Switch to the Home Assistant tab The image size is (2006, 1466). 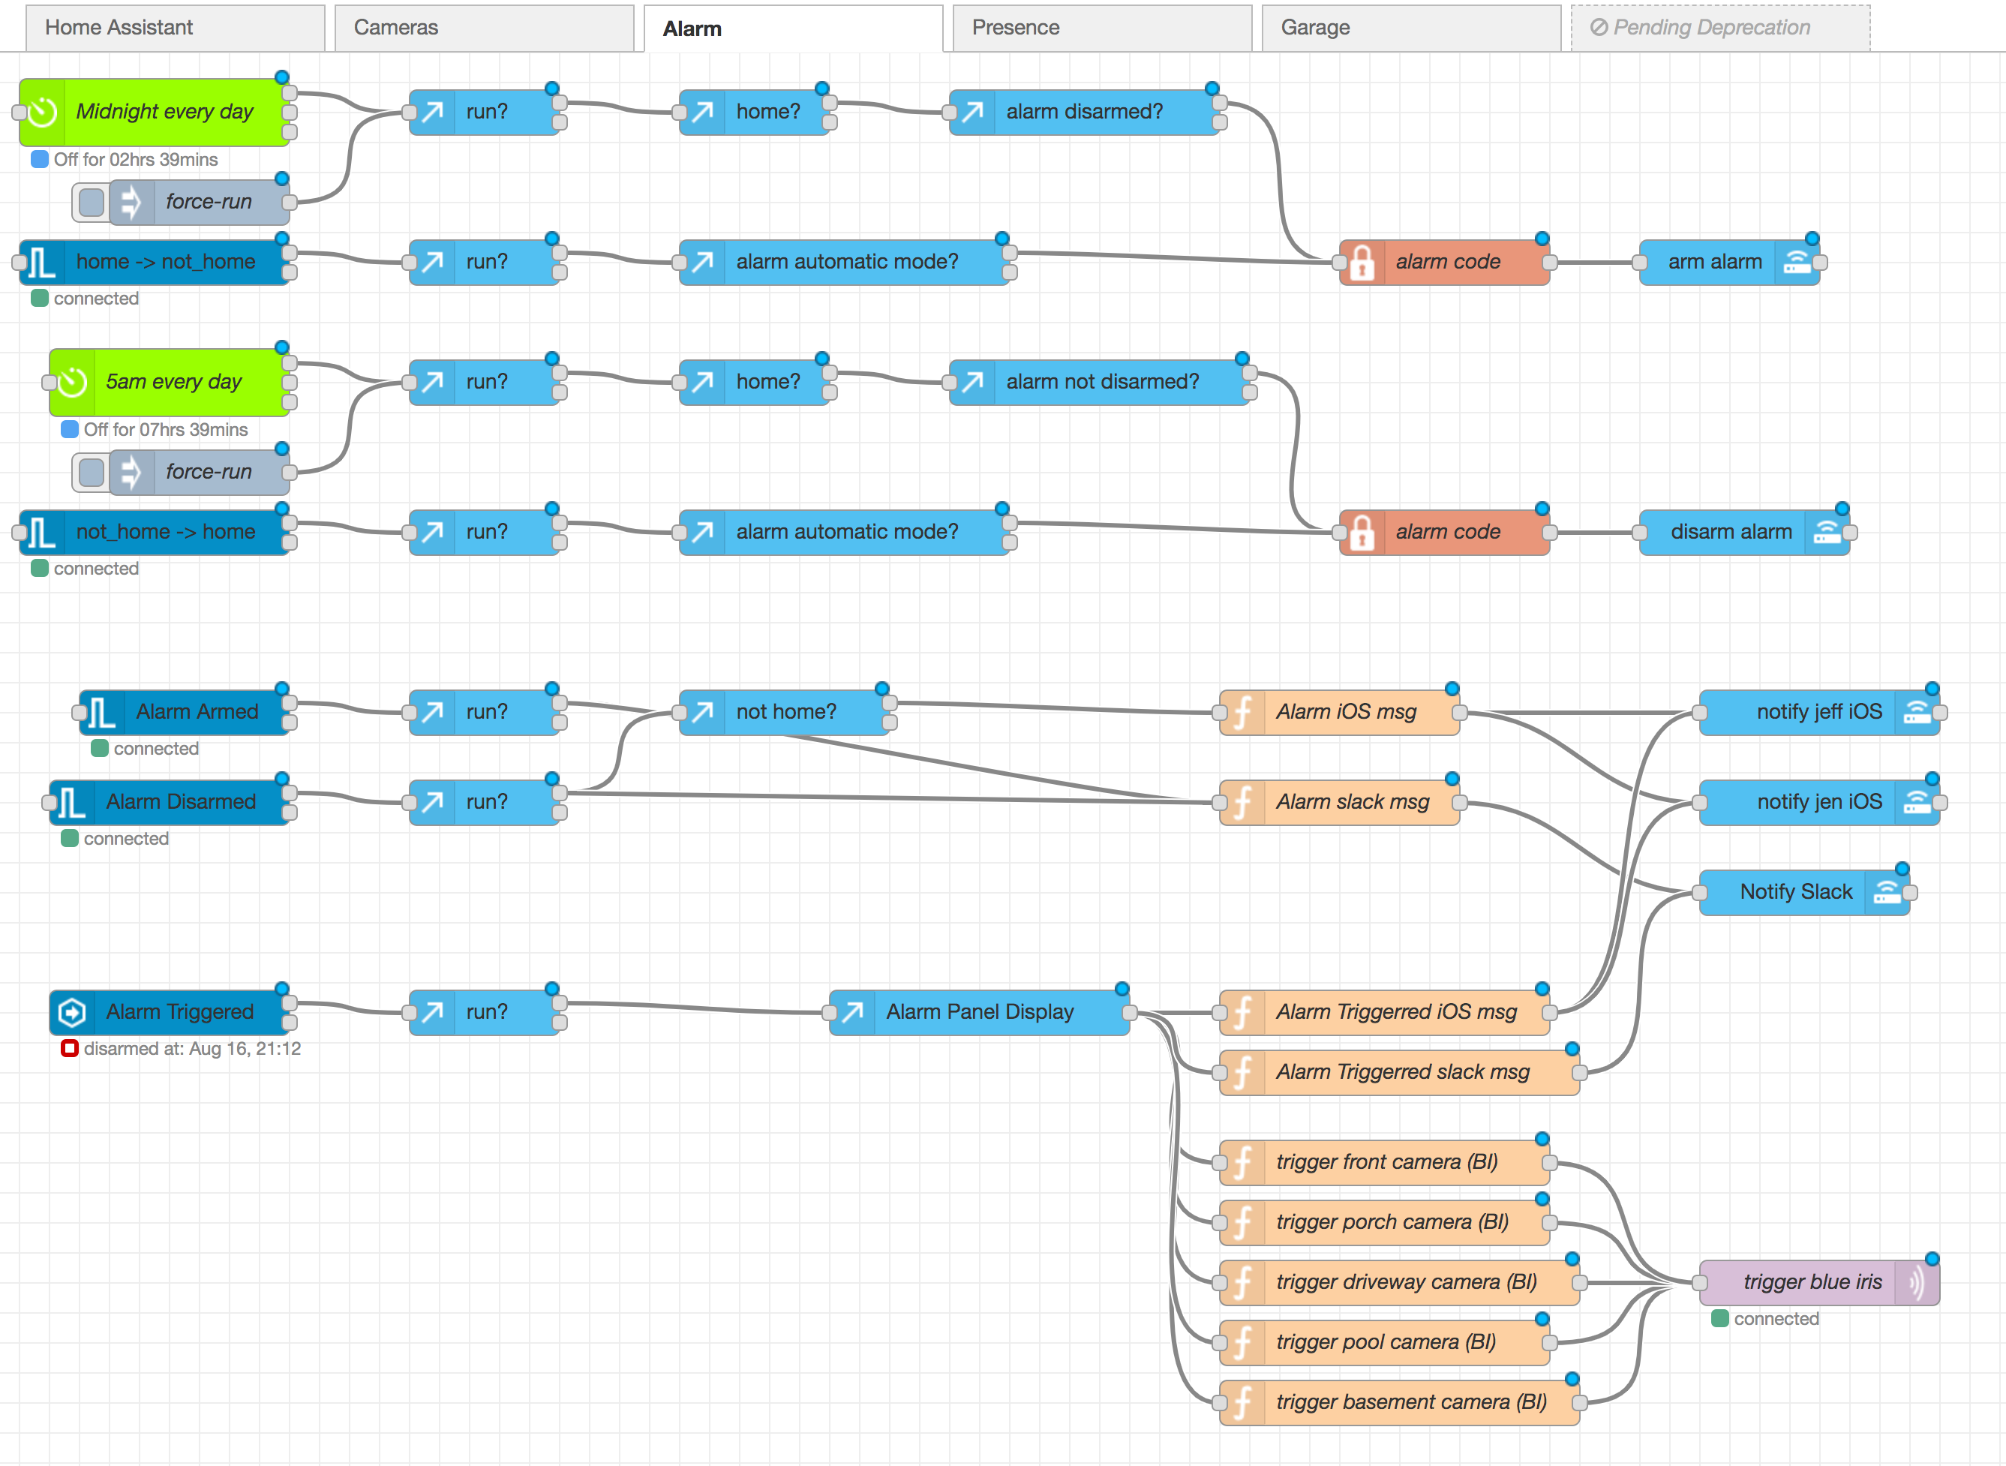175,28
